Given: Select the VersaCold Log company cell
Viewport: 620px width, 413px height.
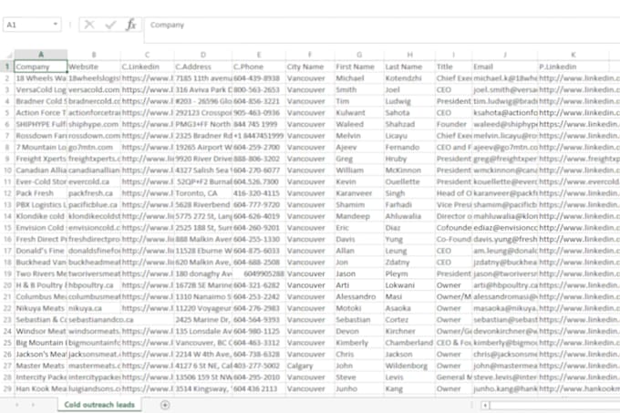Looking at the screenshot, I should coord(41,89).
